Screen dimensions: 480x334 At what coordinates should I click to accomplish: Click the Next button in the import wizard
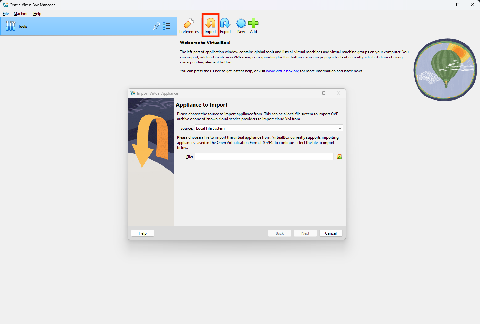point(305,233)
